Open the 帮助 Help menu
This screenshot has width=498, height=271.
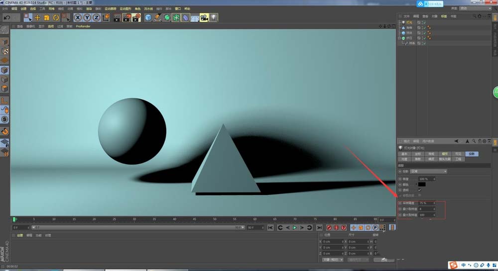click(x=187, y=9)
